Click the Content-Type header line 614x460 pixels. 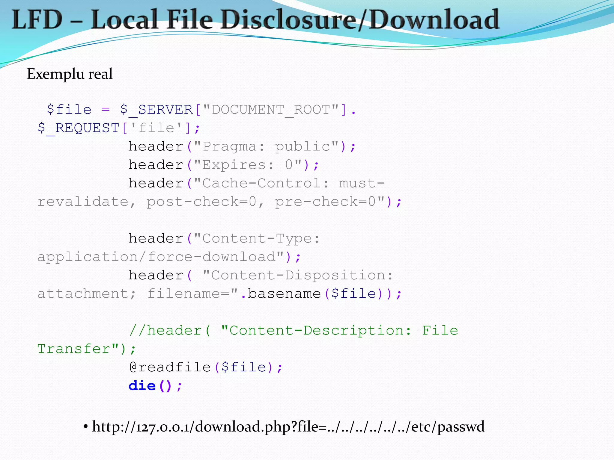(224, 239)
